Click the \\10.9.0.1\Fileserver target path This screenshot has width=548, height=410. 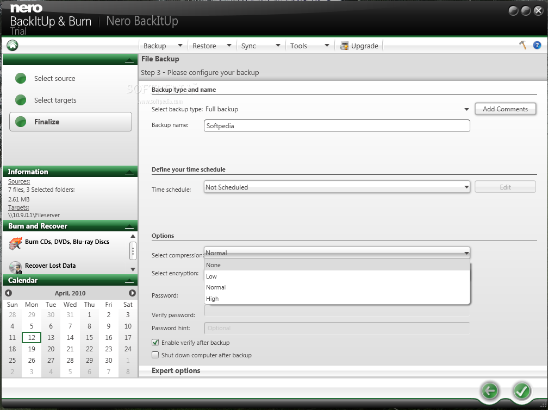(34, 215)
